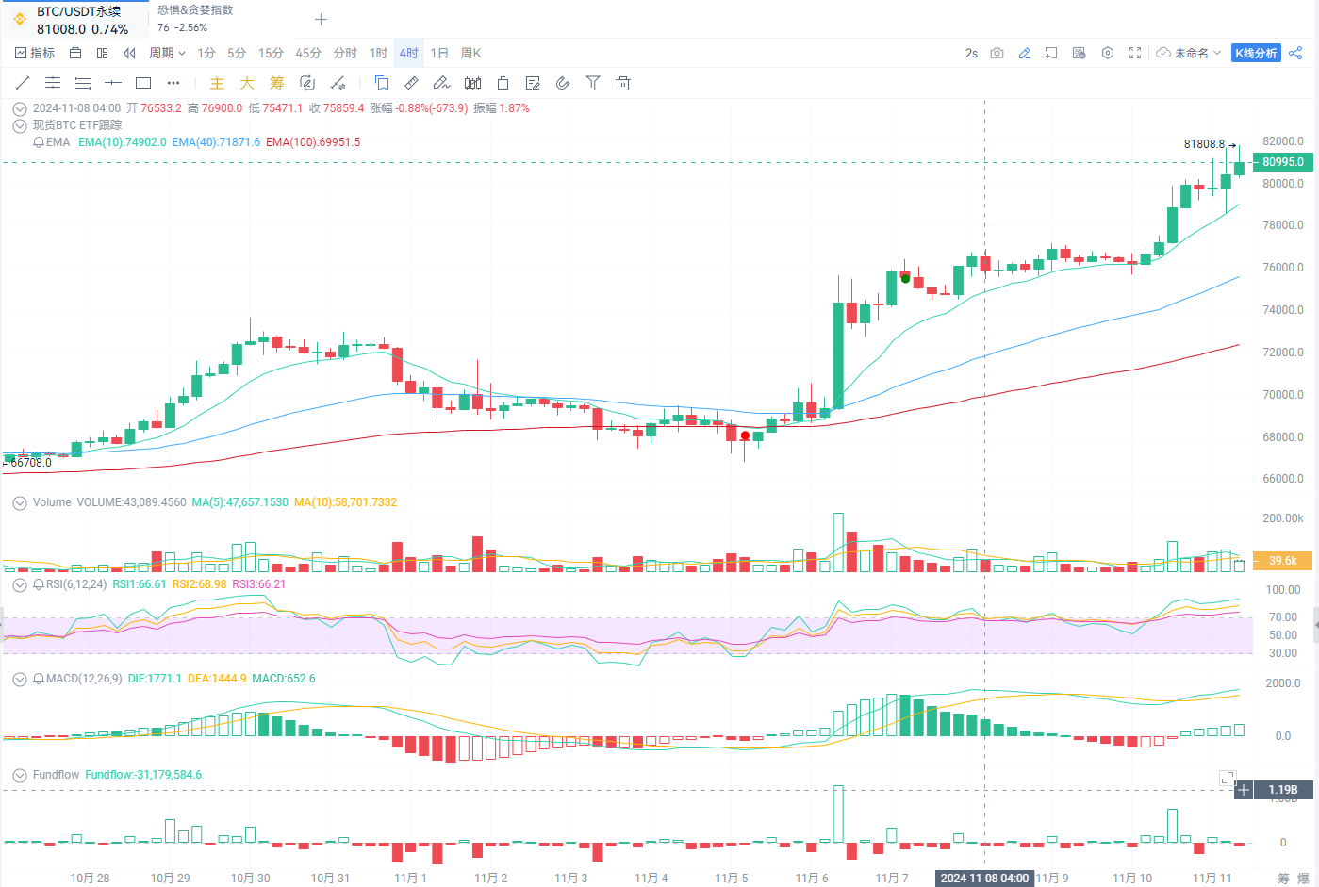Collapse the Fundflow indicator panel

[x=20, y=775]
